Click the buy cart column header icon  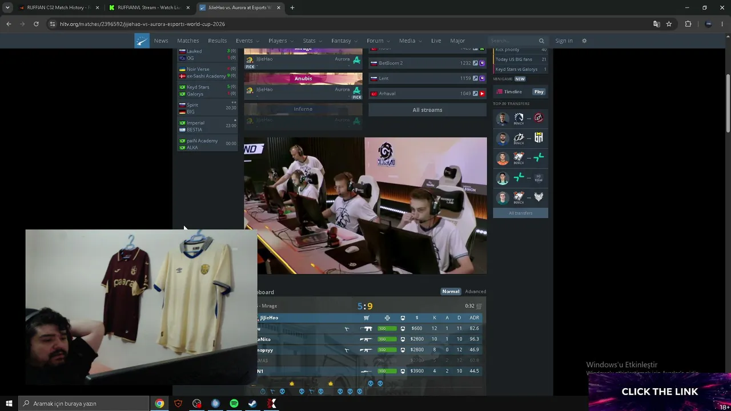coord(367,318)
